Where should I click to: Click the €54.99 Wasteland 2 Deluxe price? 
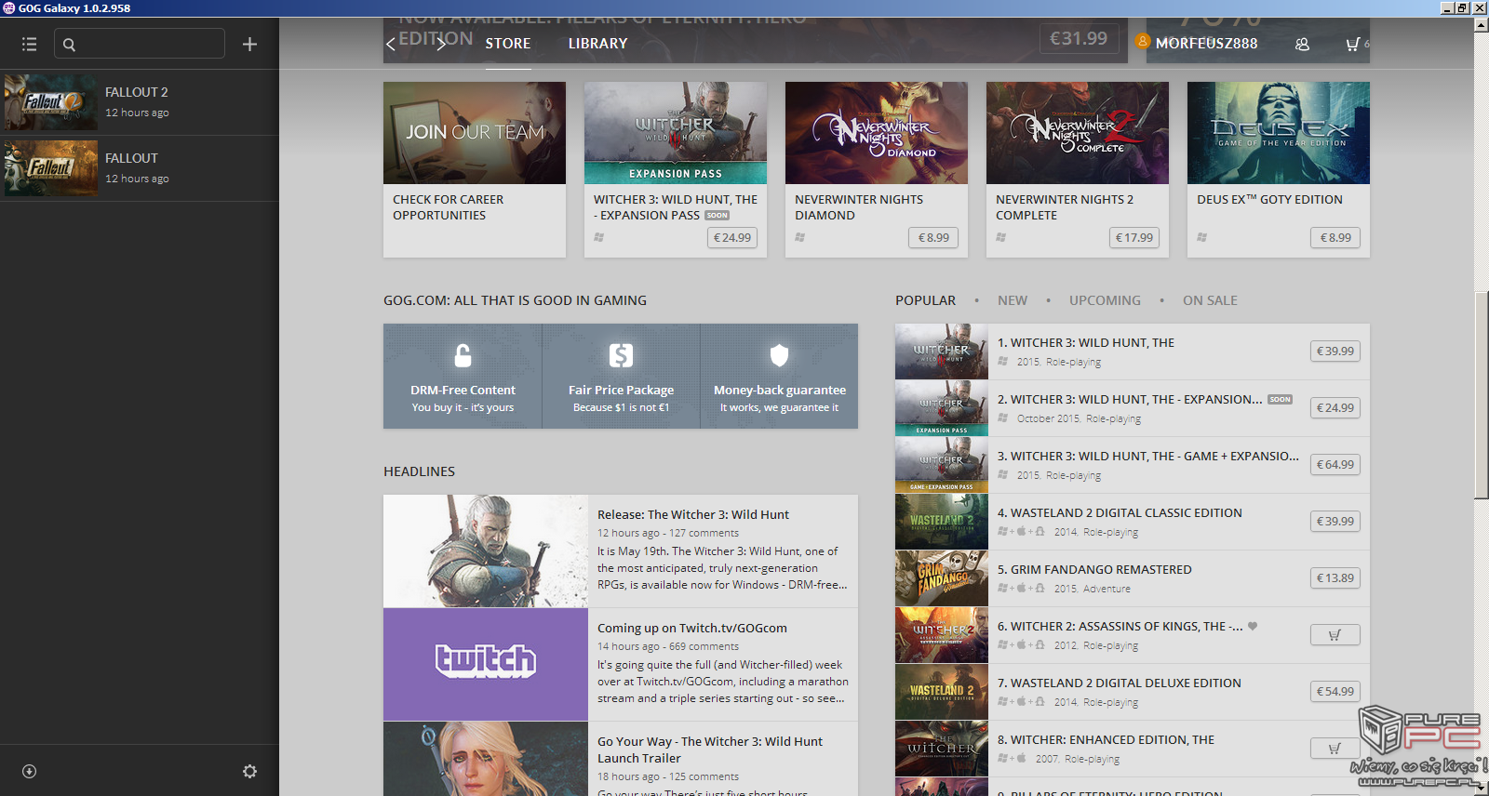coord(1335,692)
